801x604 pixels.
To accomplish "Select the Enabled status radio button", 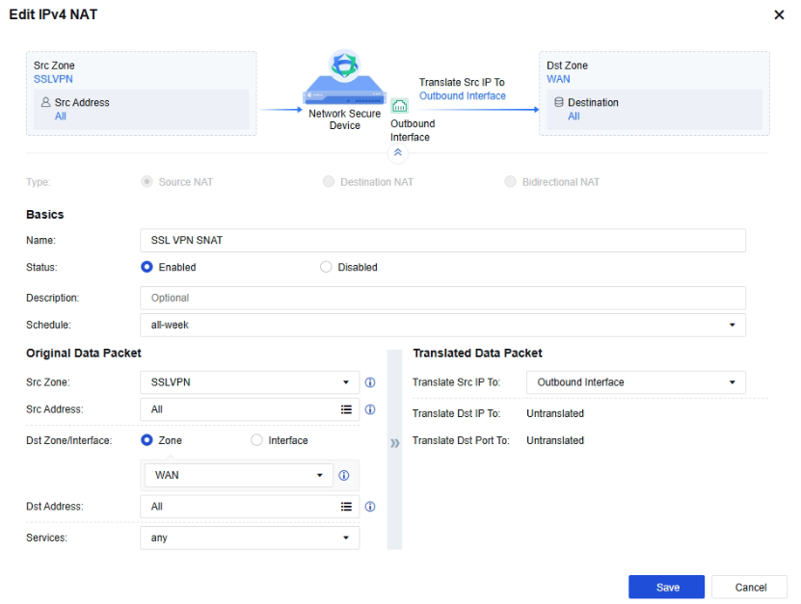I will click(x=147, y=267).
